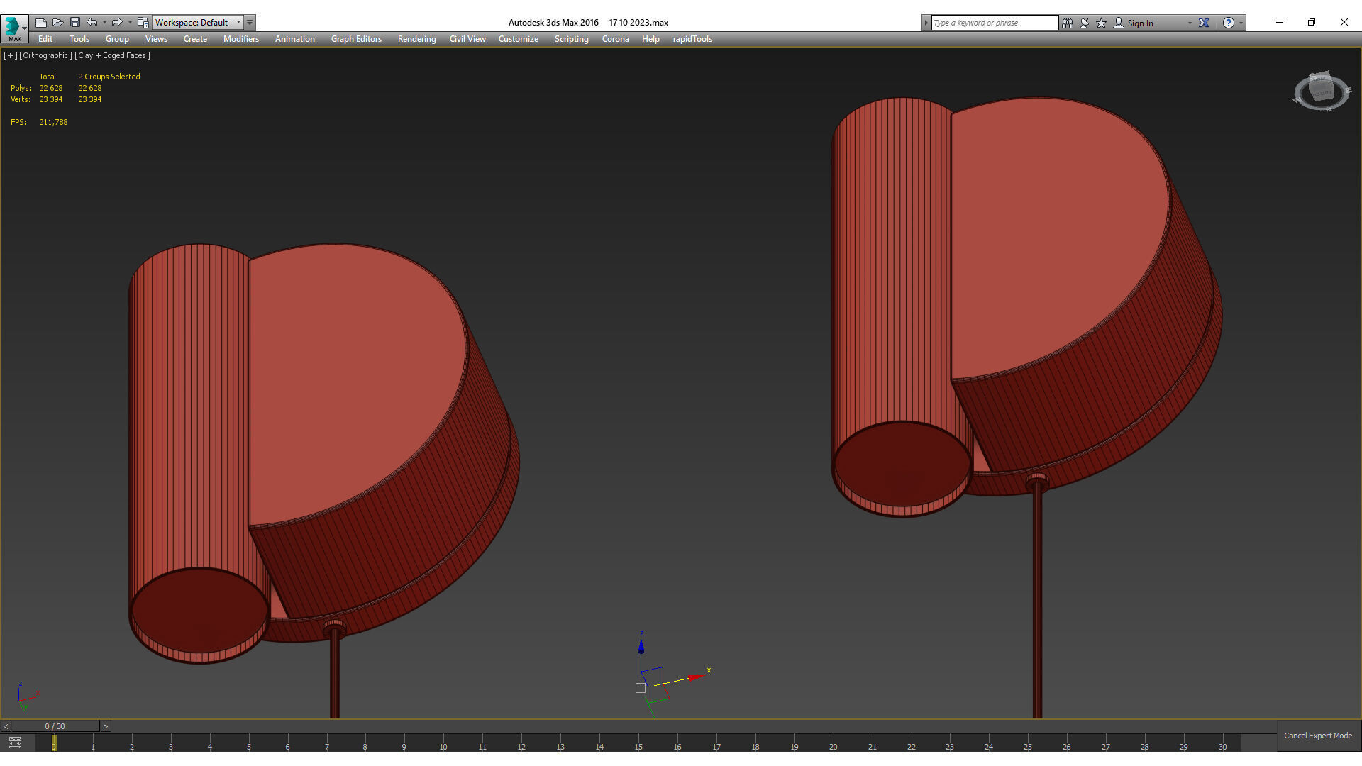The image size is (1362, 766).
Task: Customize the Quick Access Toolbar dropdown
Action: coord(250,23)
